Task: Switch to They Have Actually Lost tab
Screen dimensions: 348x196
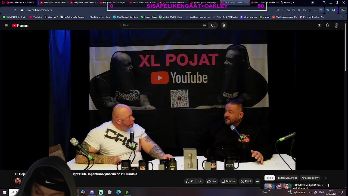Action: [x=83, y=2]
